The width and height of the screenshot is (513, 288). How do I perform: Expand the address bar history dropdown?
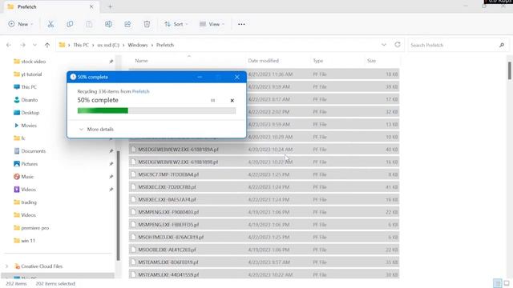pos(384,45)
